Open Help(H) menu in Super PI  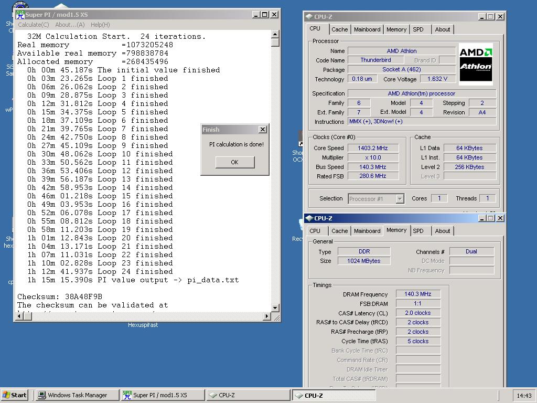(x=100, y=25)
